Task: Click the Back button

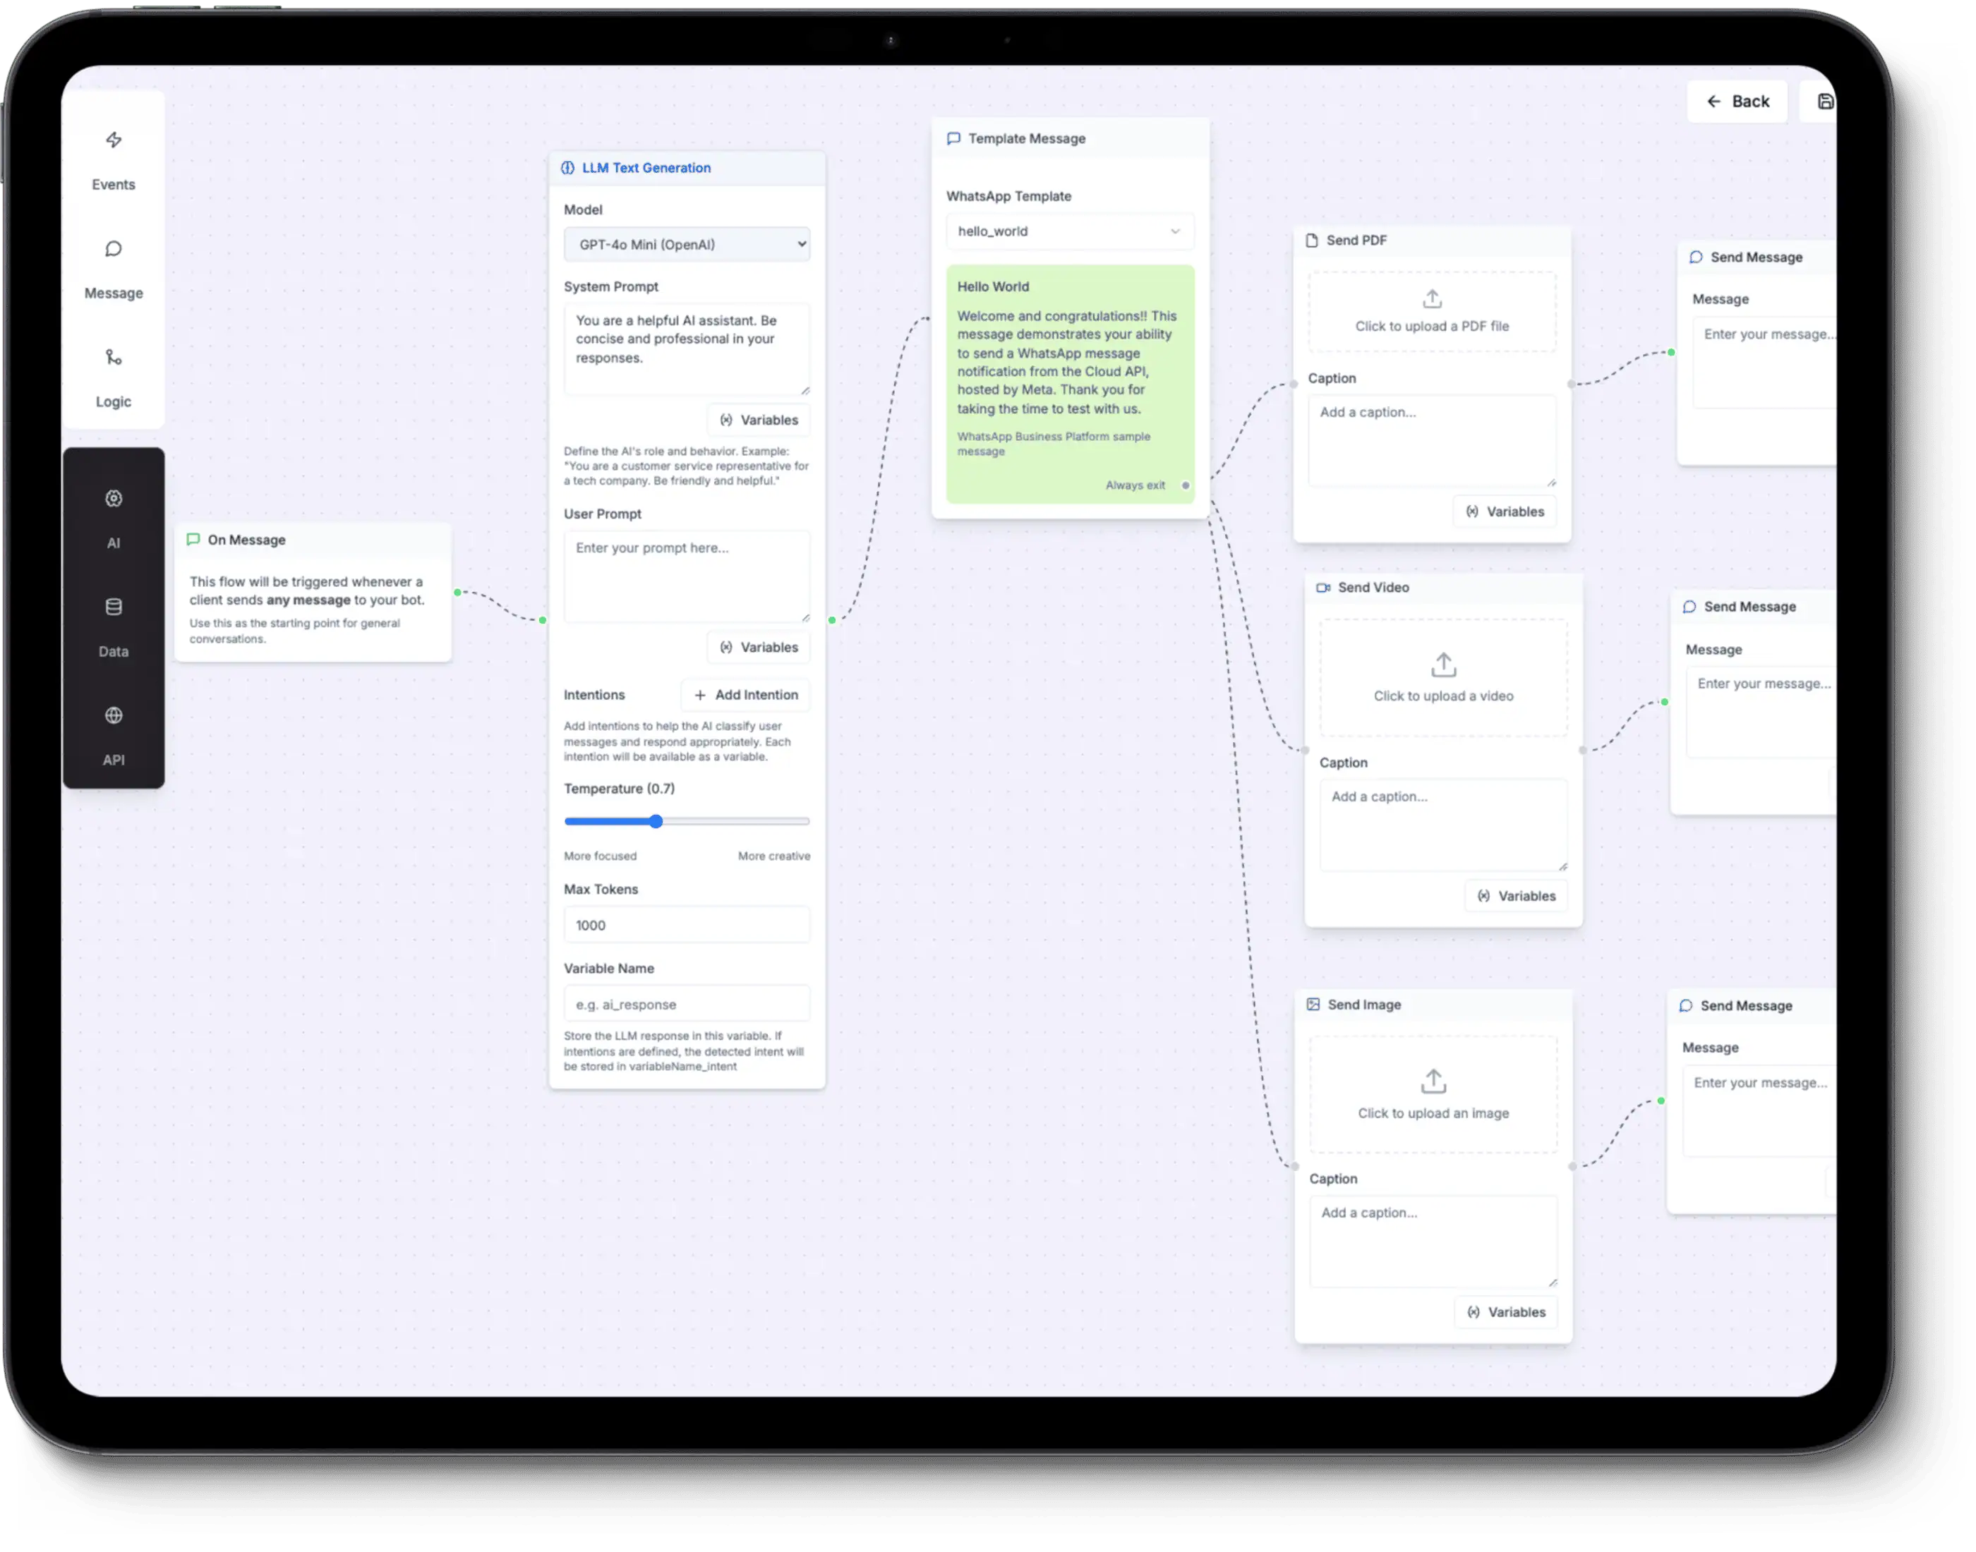Action: (x=1737, y=101)
